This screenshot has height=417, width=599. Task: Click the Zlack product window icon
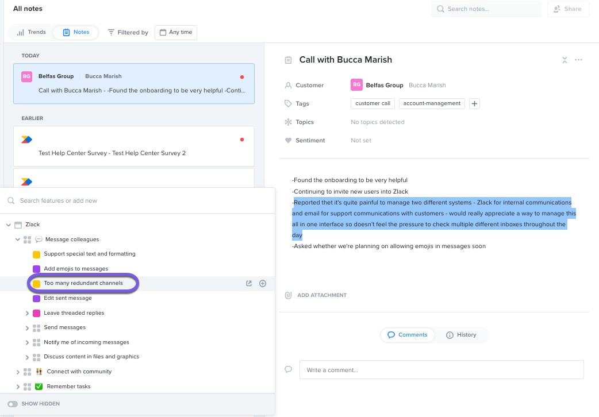pos(18,225)
